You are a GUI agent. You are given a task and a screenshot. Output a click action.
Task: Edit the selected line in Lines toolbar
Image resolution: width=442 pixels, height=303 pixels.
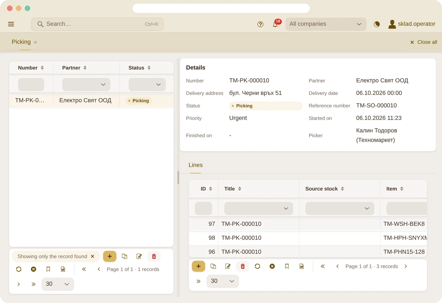tap(228, 266)
